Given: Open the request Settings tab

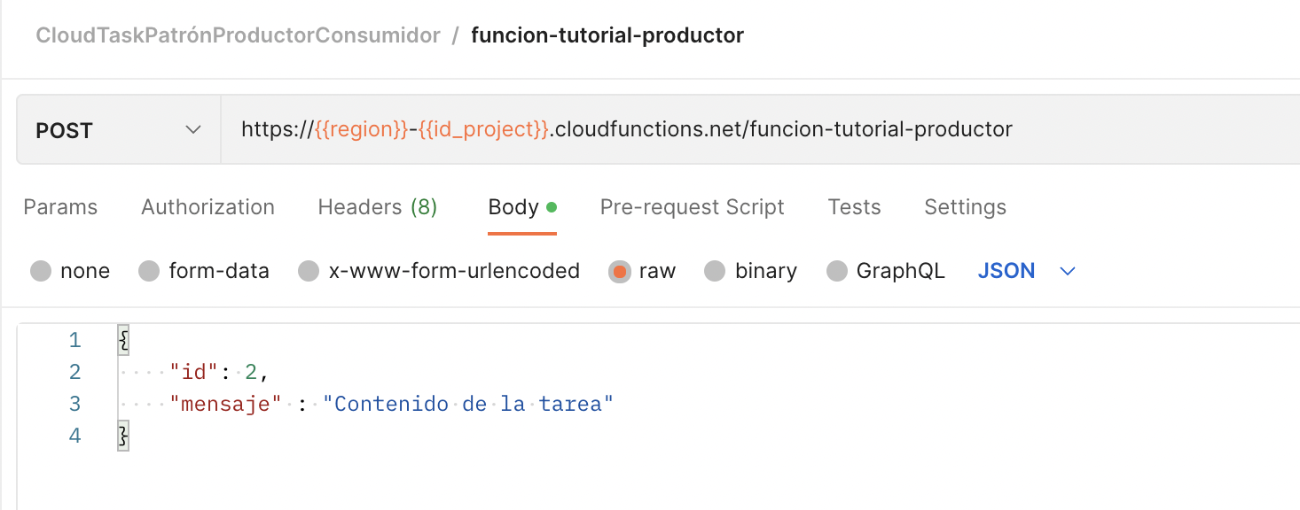Looking at the screenshot, I should 966,207.
